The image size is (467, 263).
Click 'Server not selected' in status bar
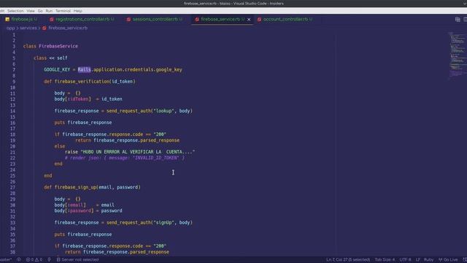point(77,260)
